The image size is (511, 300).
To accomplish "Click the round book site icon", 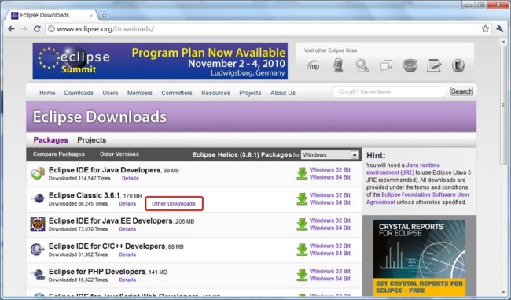I will click(458, 65).
